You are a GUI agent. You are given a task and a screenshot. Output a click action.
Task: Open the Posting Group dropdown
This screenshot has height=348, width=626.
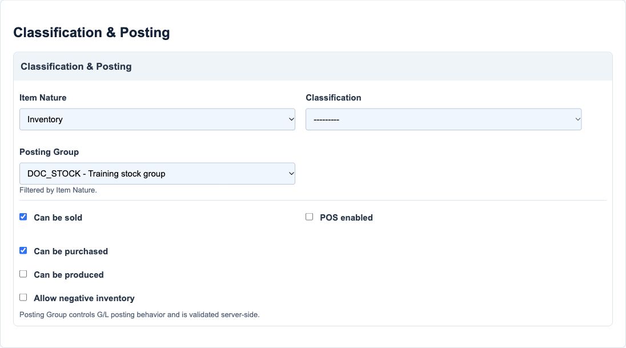pos(157,173)
